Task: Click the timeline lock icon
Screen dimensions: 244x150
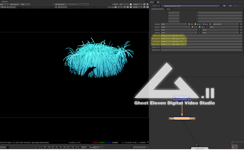Action: click(x=8, y=147)
